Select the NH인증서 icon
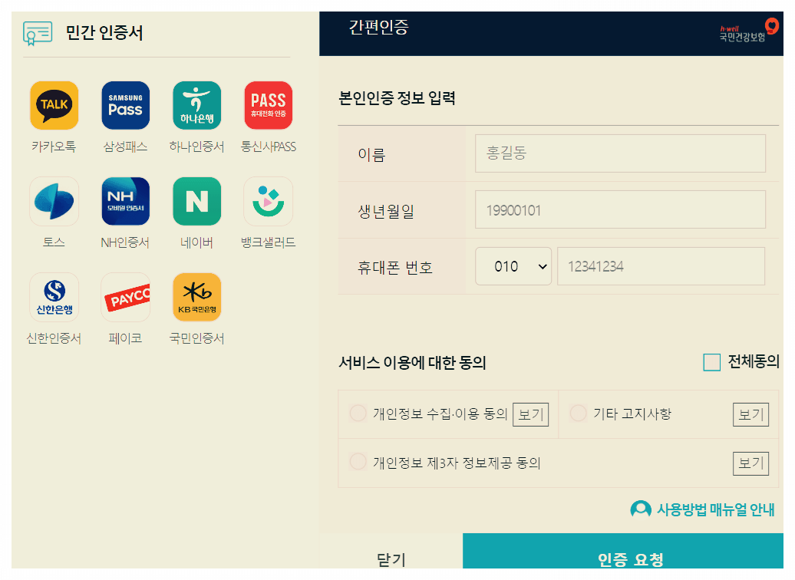Screen dimensions: 795x580 (x=125, y=201)
